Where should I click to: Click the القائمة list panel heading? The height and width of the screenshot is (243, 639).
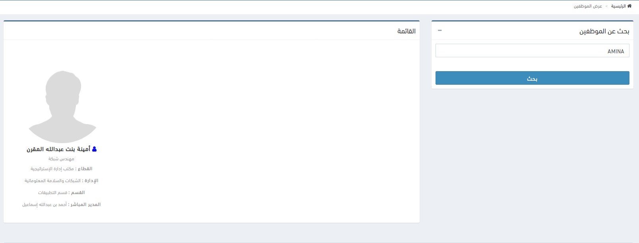(x=406, y=31)
